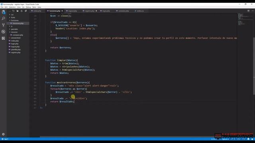Click the Split Editor icon
This screenshot has height=143, width=255.
coord(248,11)
